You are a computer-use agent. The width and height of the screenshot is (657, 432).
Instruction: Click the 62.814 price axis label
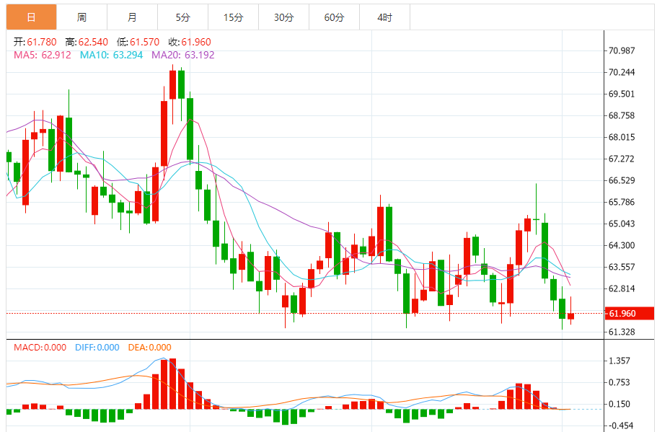click(622, 288)
